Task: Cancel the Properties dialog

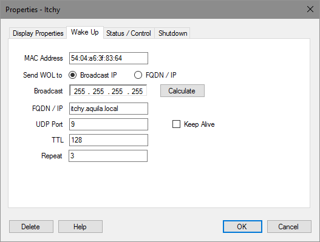Action: pyautogui.click(x=289, y=226)
